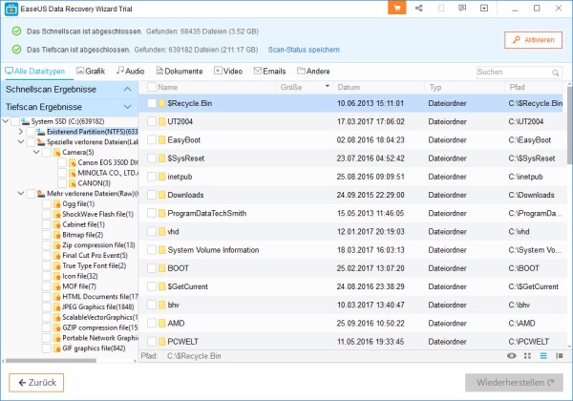Collapse the Camera(5) tree node
The width and height of the screenshot is (573, 401).
pos(36,152)
